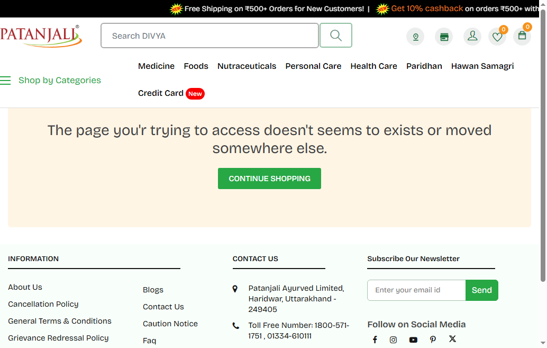Open the Paridhan menu
This screenshot has width=547, height=348.
click(424, 66)
